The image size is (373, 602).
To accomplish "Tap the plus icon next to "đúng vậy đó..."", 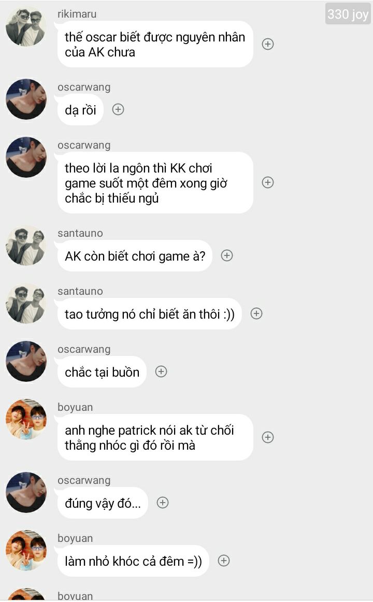I will point(163,503).
